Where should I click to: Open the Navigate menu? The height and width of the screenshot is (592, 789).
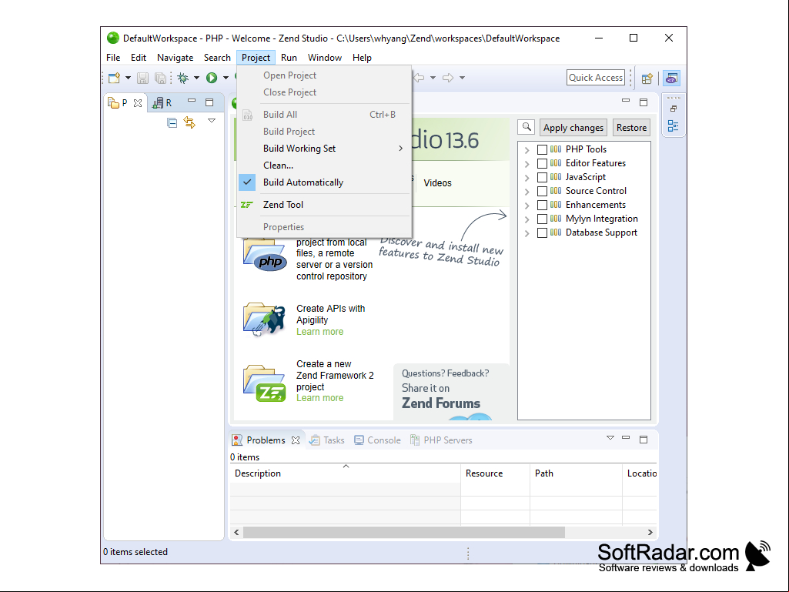(175, 58)
